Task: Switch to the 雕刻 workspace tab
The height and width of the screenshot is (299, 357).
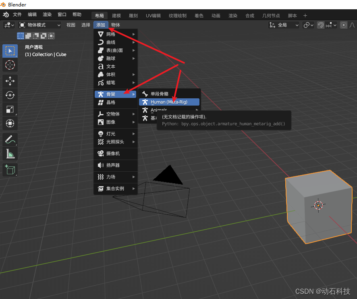Action: (133, 16)
